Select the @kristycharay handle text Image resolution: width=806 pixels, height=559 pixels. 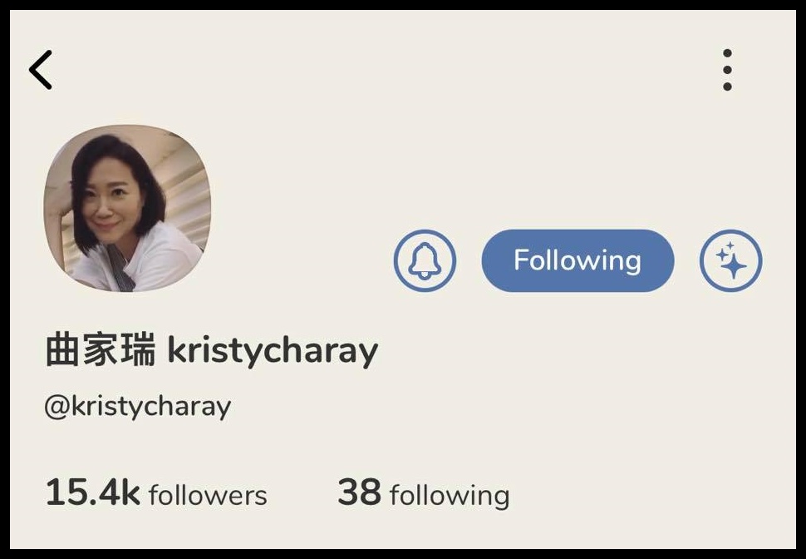click(x=138, y=406)
